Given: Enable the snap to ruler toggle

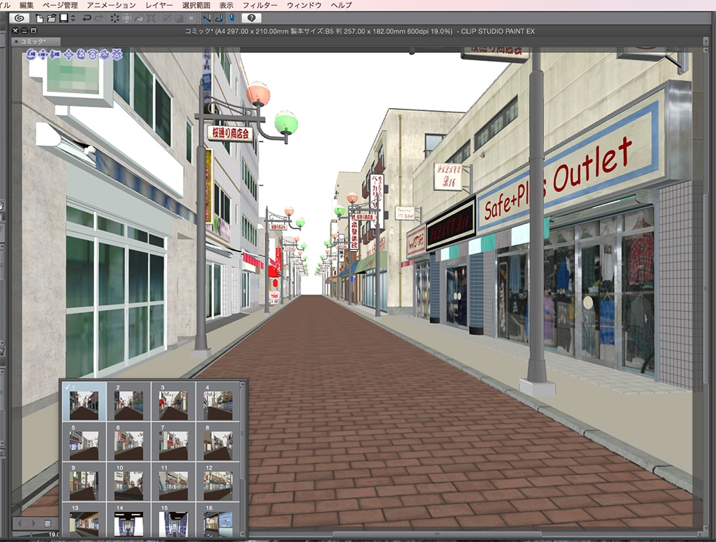Looking at the screenshot, I should [x=206, y=19].
